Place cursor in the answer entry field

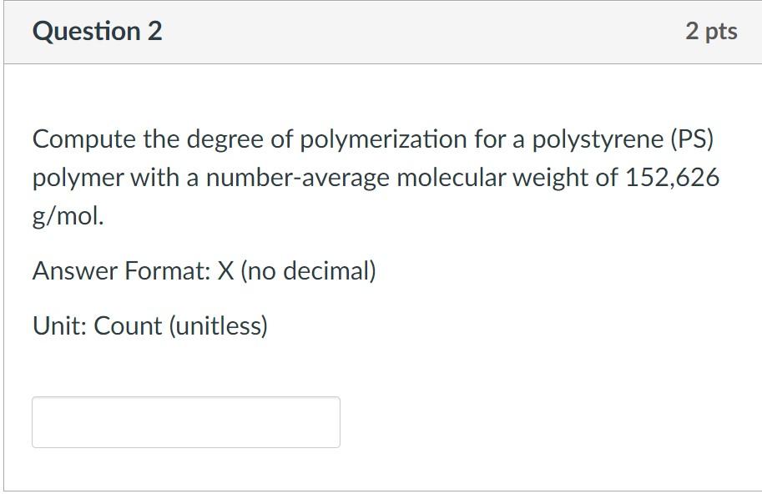point(185,422)
